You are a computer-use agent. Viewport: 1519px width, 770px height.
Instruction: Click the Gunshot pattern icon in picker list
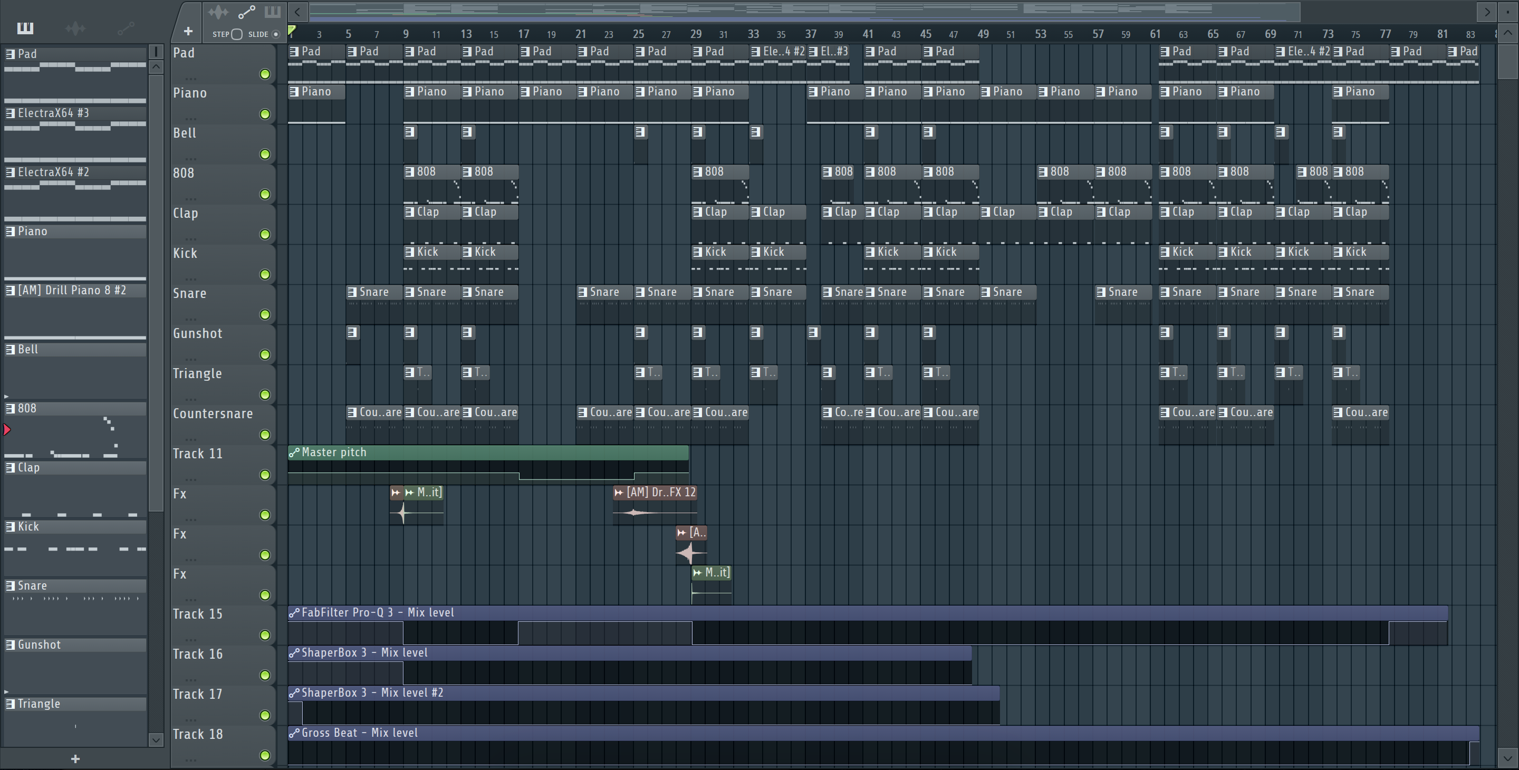(x=11, y=645)
